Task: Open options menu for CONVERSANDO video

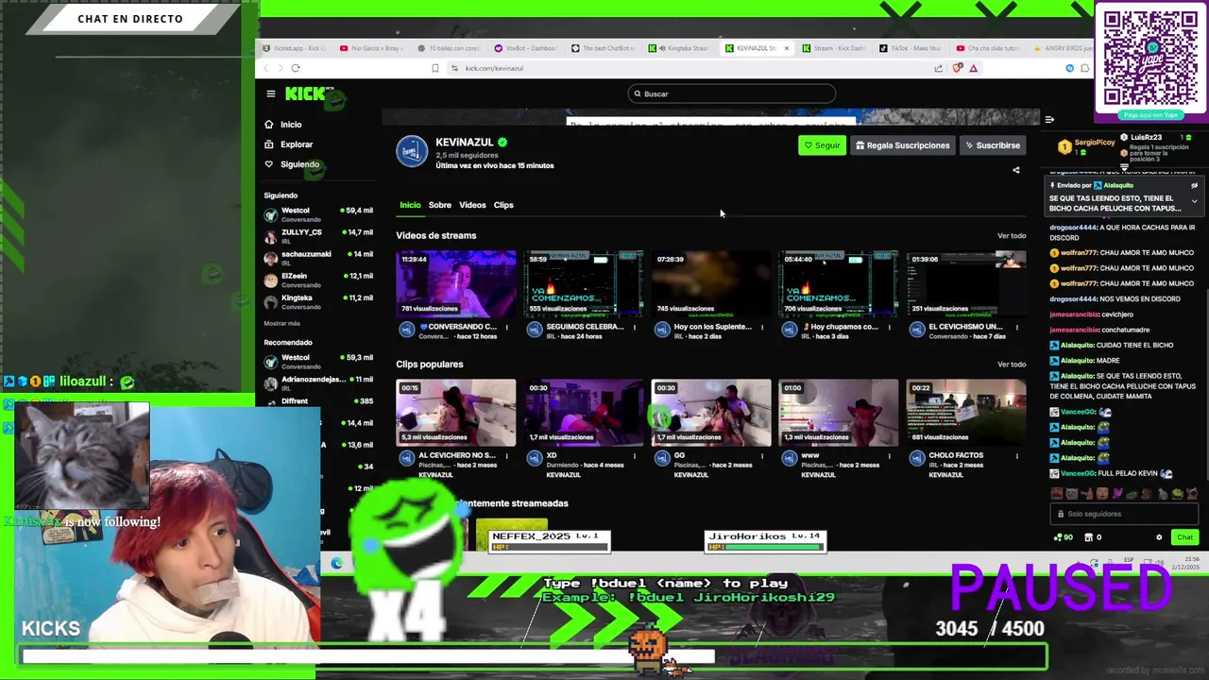Action: click(506, 328)
